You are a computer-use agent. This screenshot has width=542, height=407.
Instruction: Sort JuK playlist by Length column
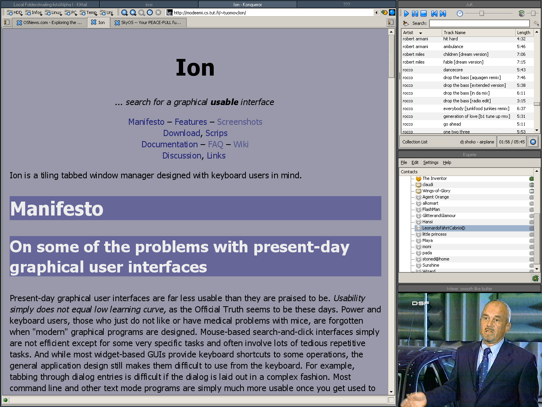[525, 33]
